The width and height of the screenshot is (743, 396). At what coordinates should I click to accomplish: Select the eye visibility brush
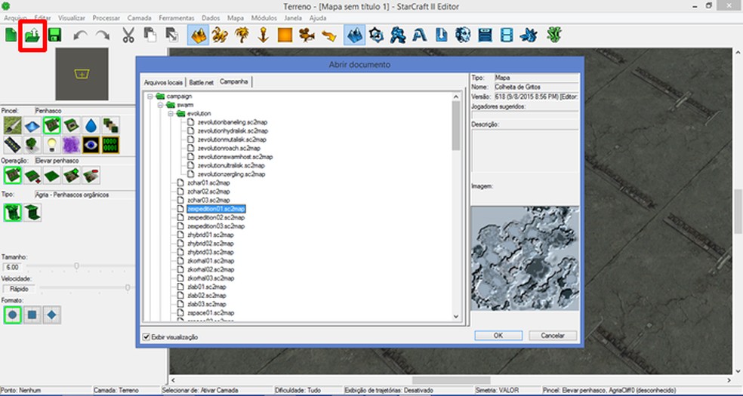(x=91, y=145)
